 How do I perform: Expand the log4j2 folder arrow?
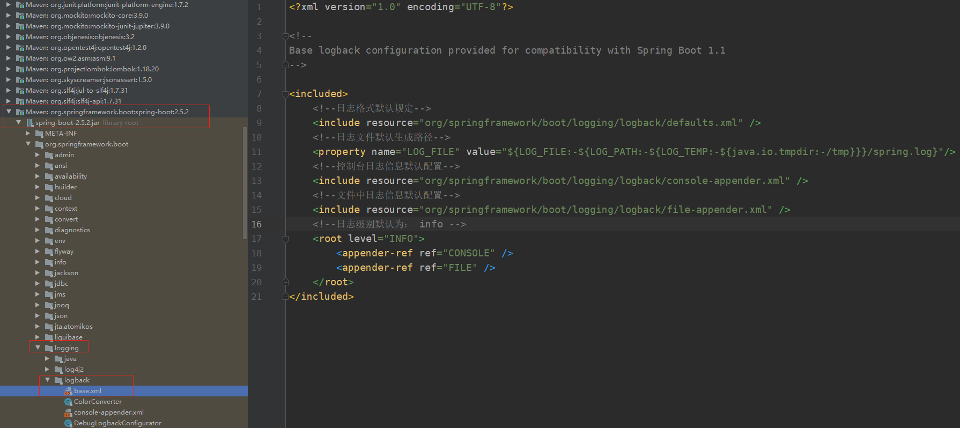[47, 369]
